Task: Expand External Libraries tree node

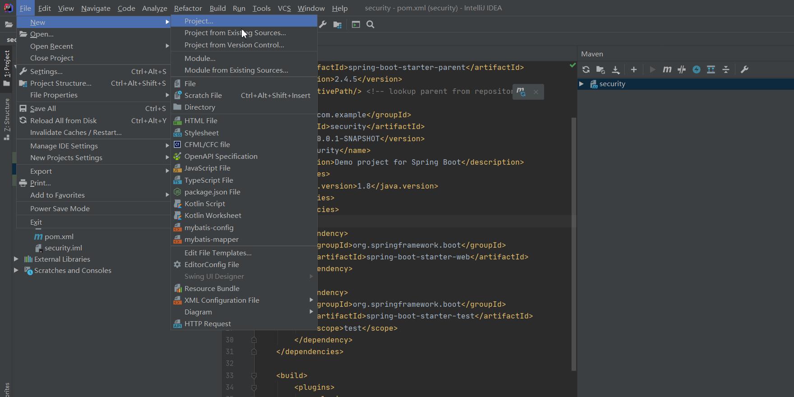Action: pos(16,259)
